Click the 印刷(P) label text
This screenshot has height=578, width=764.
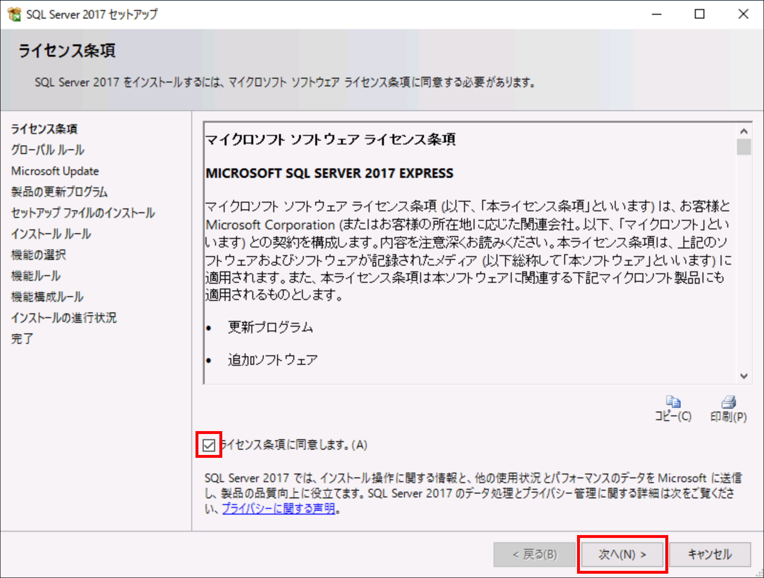coord(729,416)
